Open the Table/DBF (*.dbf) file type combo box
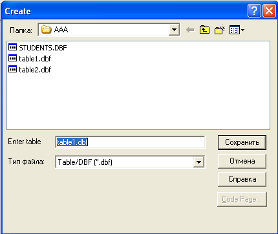 [x=130, y=162]
